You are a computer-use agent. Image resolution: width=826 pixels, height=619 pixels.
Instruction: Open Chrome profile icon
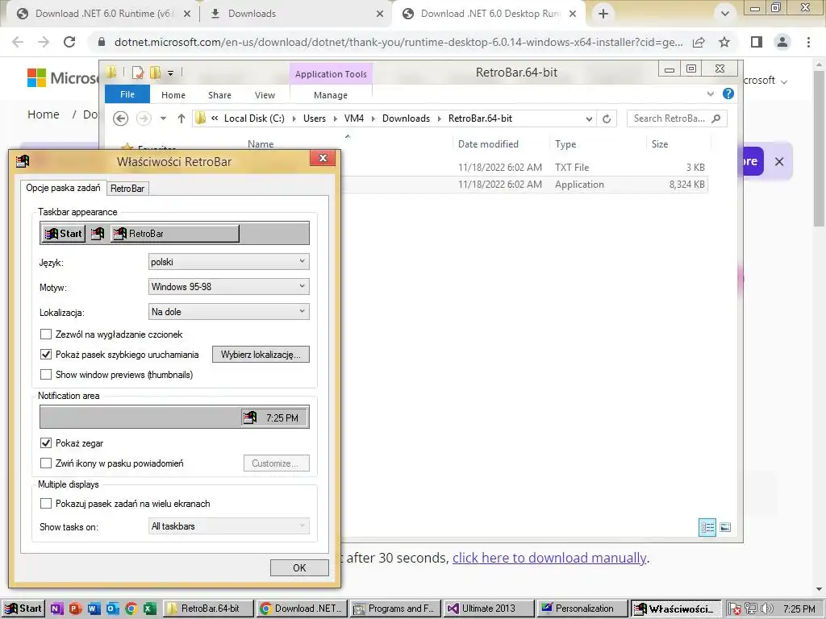click(782, 42)
